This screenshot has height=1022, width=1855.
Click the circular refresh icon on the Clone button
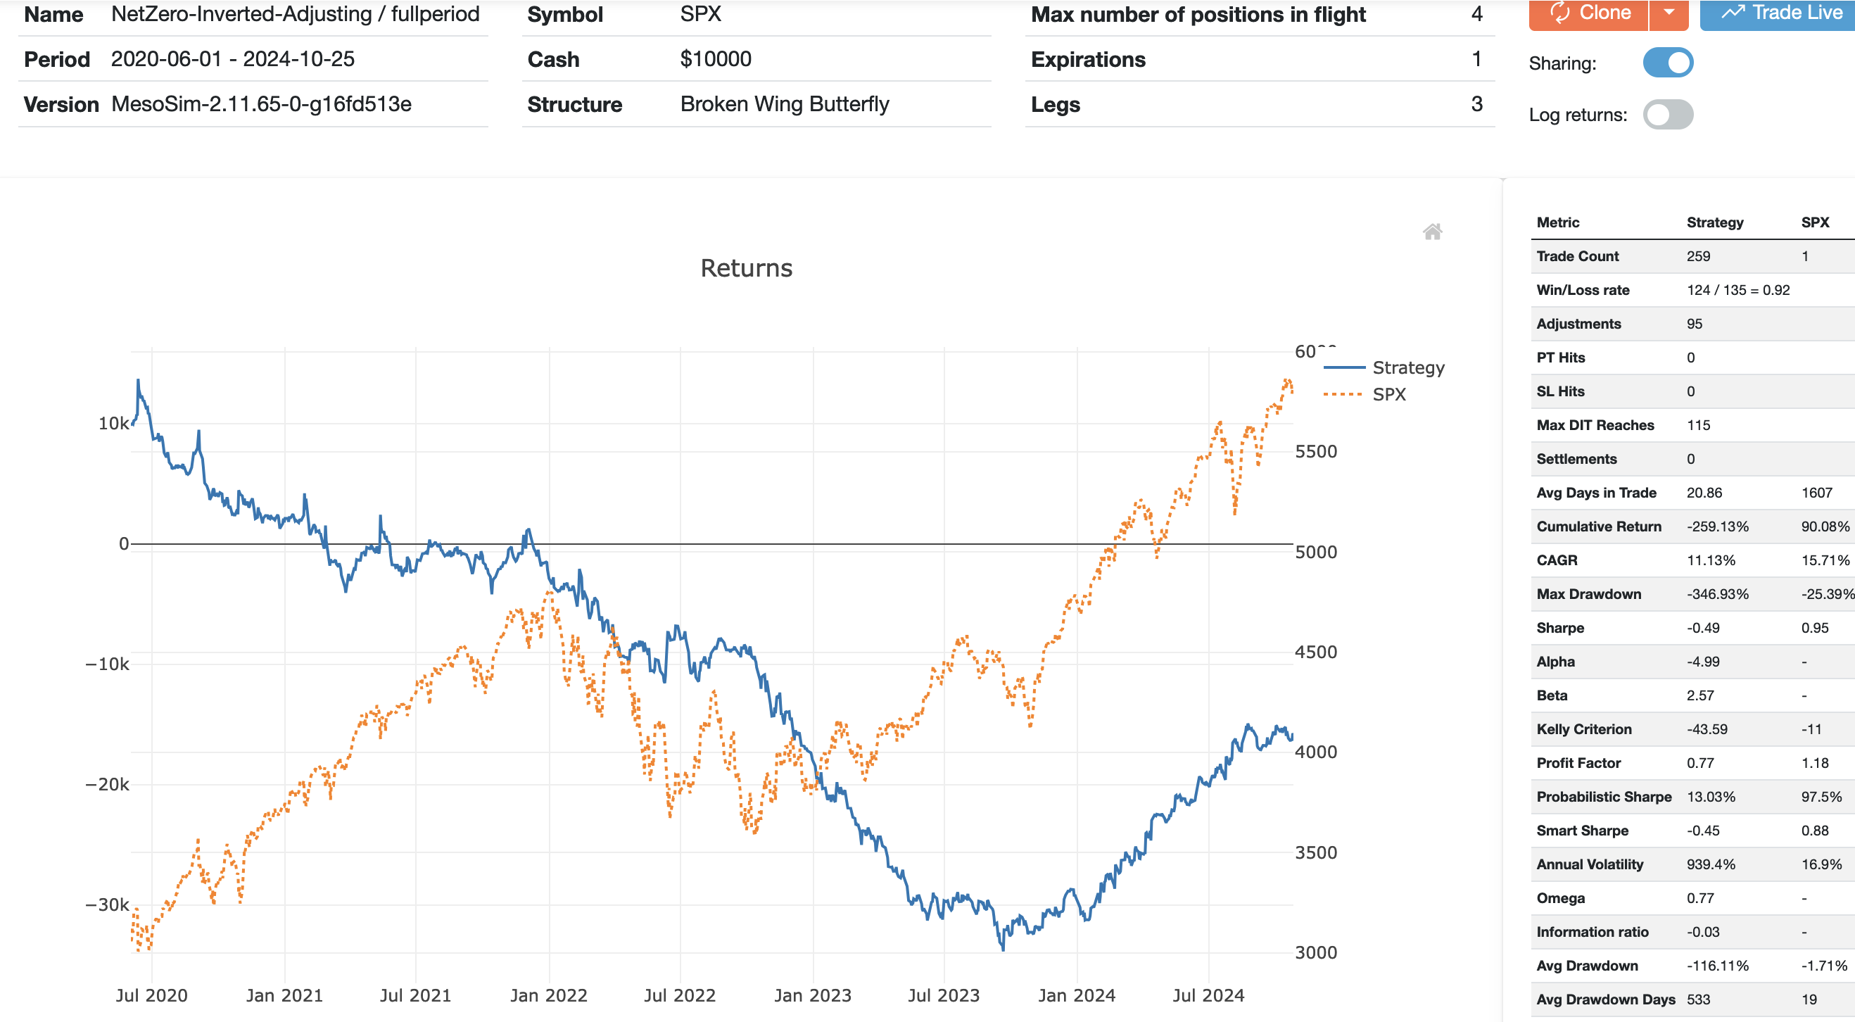click(1559, 12)
